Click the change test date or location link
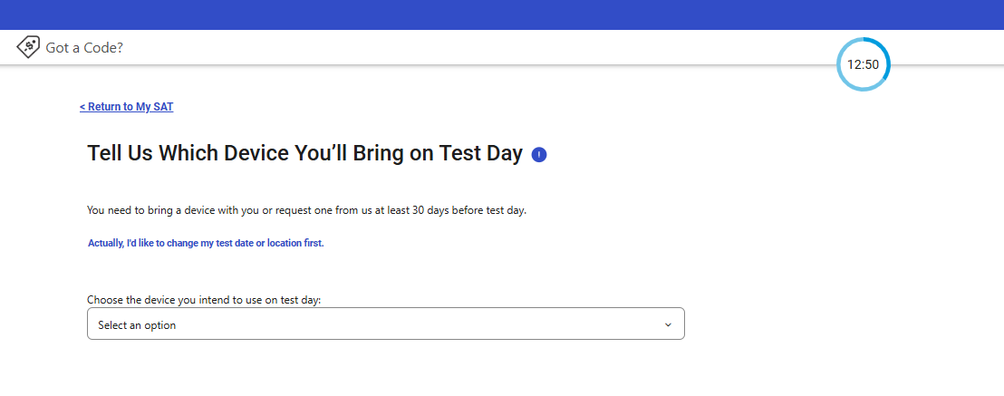Screen dimensions: 1004x396 pos(206,243)
